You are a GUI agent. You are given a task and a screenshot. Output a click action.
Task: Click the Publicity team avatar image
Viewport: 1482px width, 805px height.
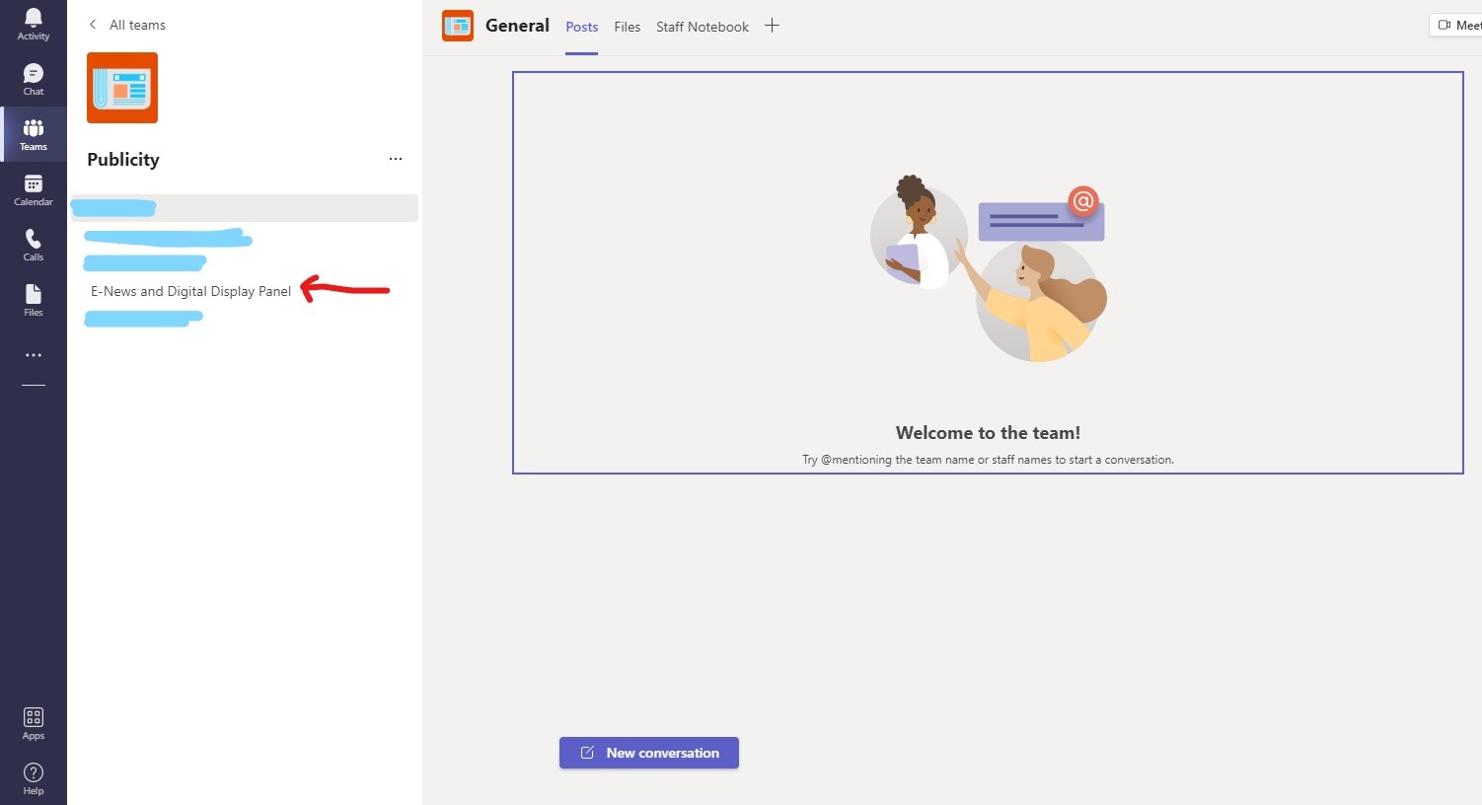(x=122, y=88)
